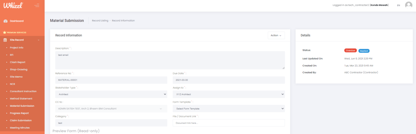The width and height of the screenshot is (416, 134).
Task: Switch language using EN selector
Action: tap(398, 5)
